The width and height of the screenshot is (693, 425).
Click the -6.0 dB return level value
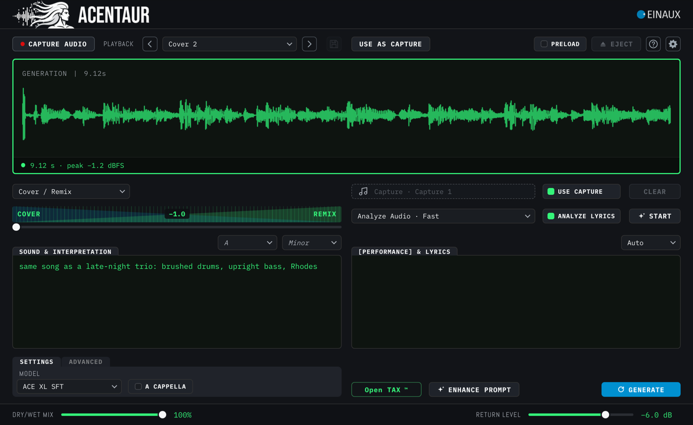coord(656,415)
